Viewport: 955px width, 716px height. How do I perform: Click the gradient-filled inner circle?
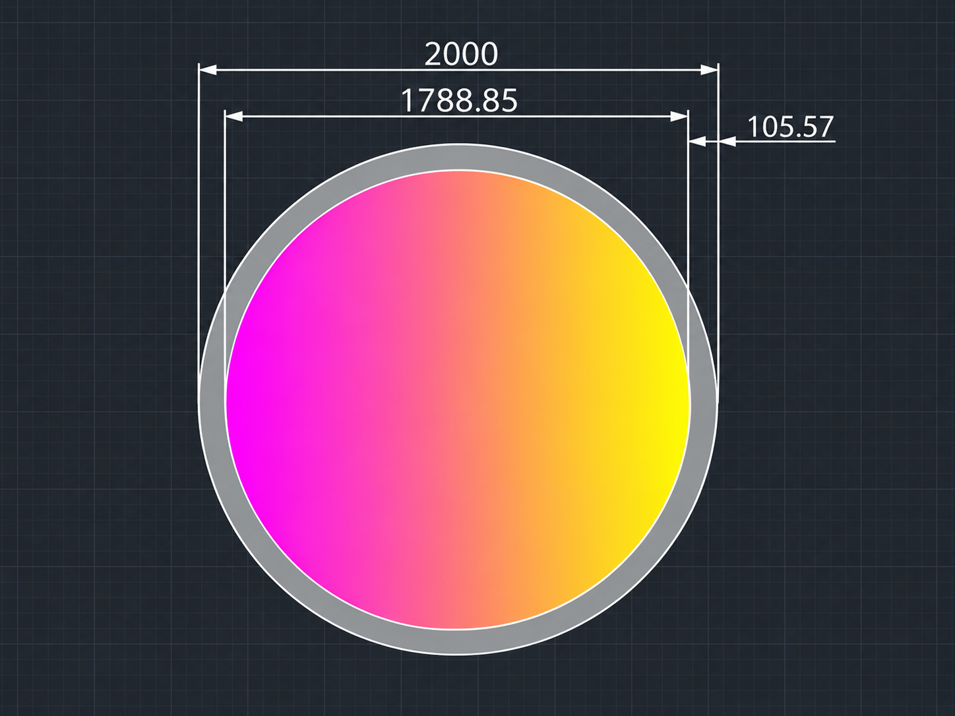(458, 400)
